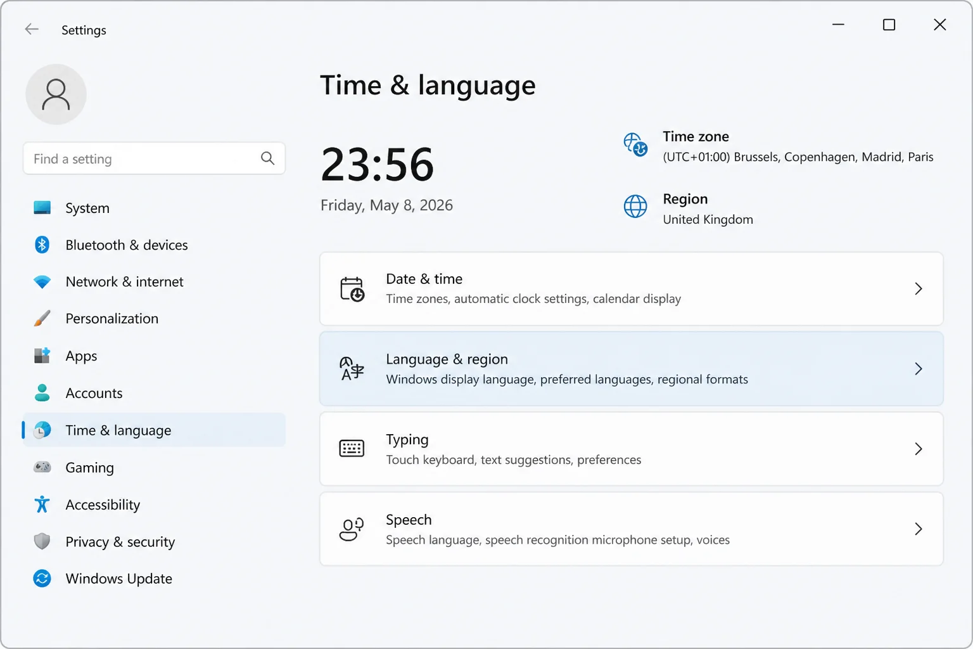
Task: Click the Accessibility figure icon
Action: (42, 504)
